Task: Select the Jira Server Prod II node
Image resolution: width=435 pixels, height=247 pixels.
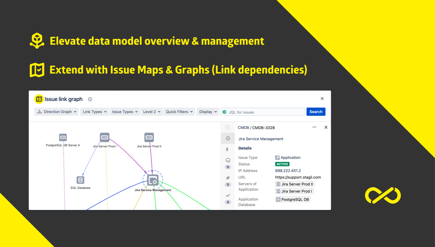Action: coord(149,137)
